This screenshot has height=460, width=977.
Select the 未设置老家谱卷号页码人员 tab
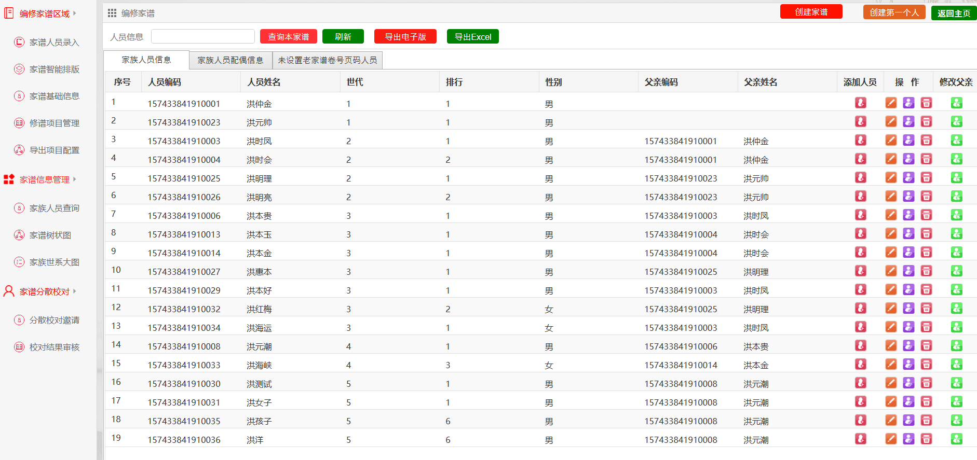328,60
